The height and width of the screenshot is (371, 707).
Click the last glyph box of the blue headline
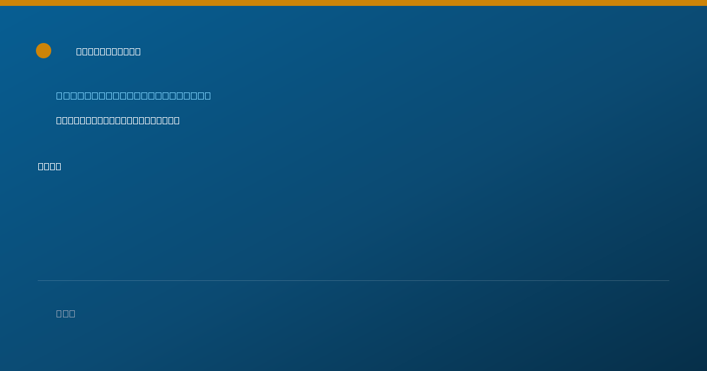pos(207,95)
